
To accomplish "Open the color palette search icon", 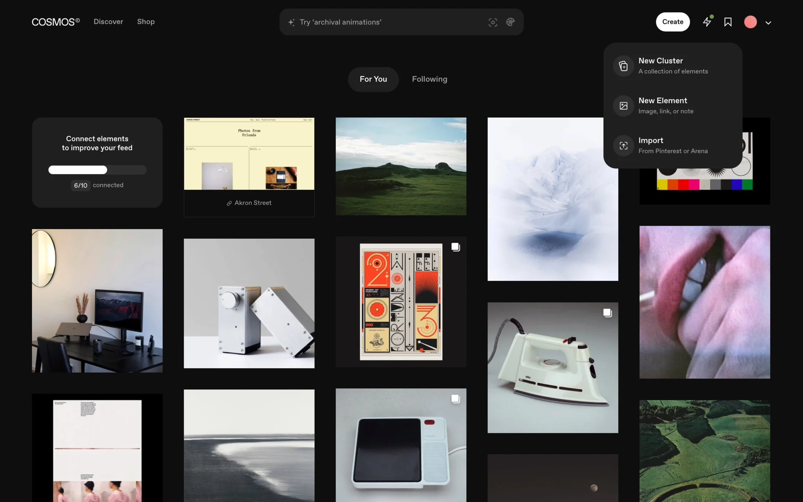I will pos(510,22).
